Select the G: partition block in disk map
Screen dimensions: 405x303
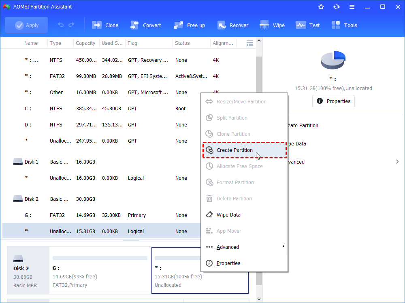coord(100,270)
